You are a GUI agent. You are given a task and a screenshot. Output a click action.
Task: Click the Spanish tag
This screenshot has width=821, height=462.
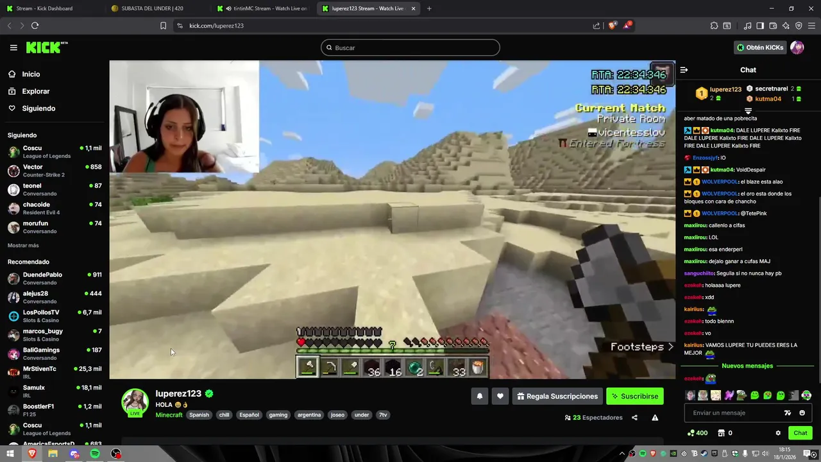[199, 415]
